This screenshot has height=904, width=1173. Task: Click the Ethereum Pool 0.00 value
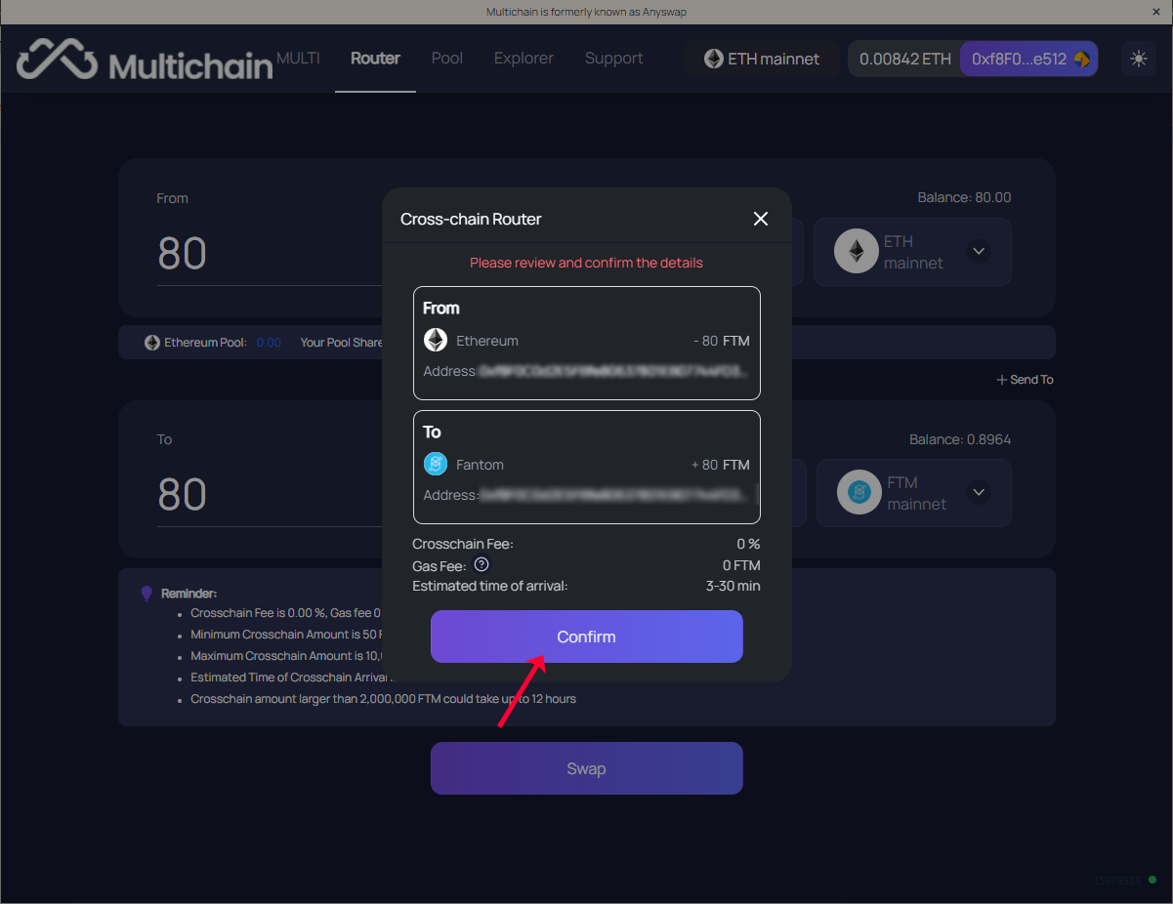[x=269, y=343]
